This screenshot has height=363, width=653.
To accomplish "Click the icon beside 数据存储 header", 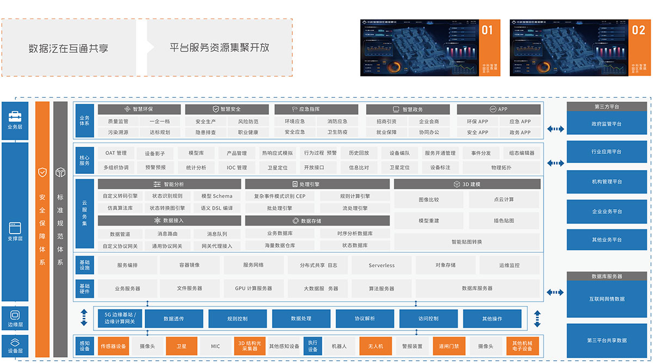I will point(295,221).
